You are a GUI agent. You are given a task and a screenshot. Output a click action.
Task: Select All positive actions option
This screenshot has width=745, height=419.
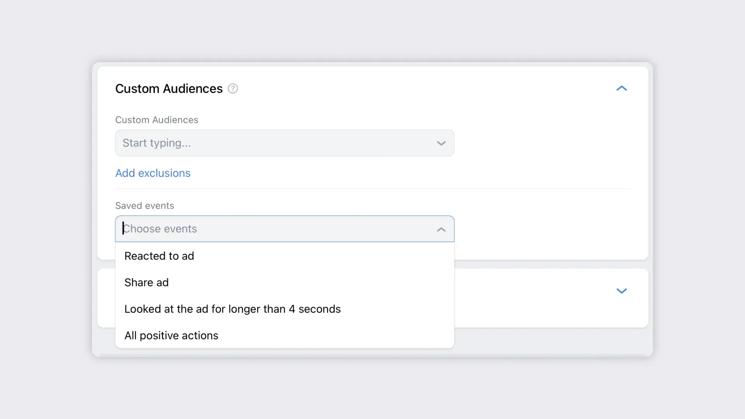pyautogui.click(x=171, y=336)
